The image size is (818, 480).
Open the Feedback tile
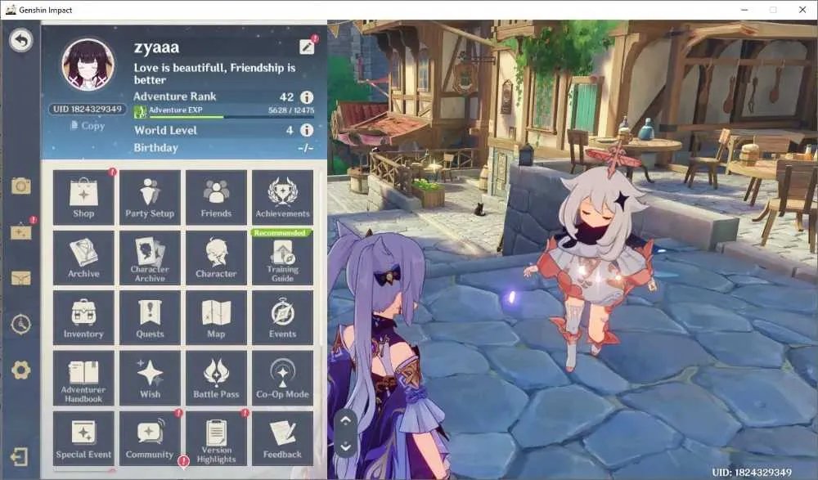[x=283, y=438]
